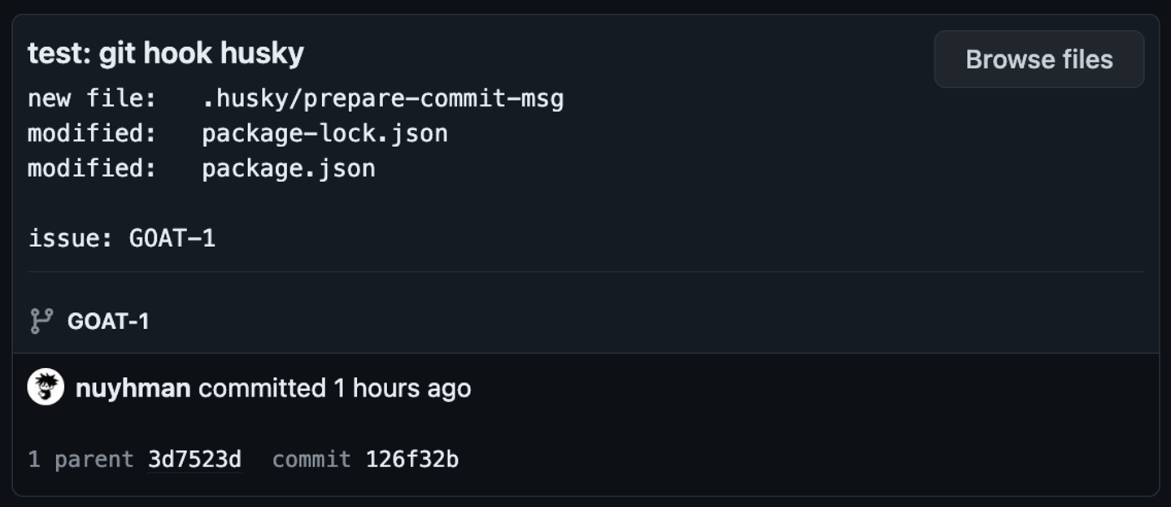Open nuyhman's avatar image

click(x=46, y=388)
